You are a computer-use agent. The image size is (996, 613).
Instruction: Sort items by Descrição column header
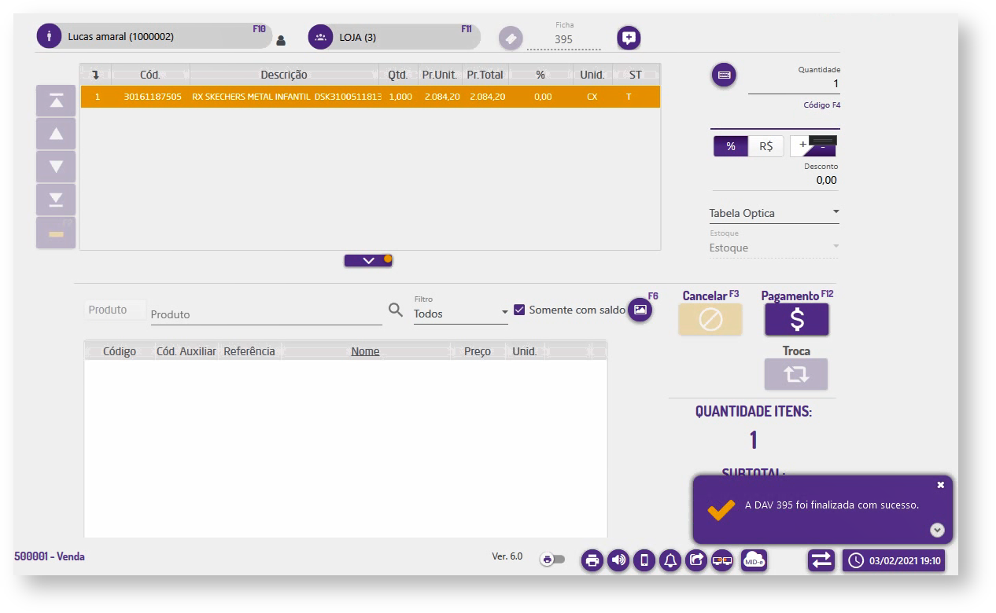point(284,75)
